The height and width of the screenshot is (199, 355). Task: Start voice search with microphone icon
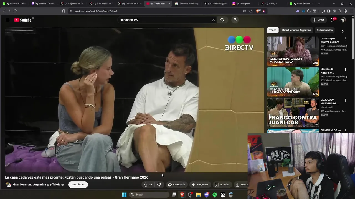pos(235,20)
